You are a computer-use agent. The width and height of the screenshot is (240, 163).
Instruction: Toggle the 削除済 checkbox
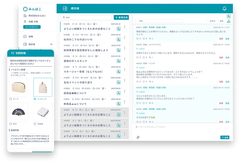tap(208, 21)
